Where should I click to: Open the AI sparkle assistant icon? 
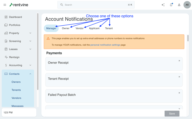(x=163, y=5)
